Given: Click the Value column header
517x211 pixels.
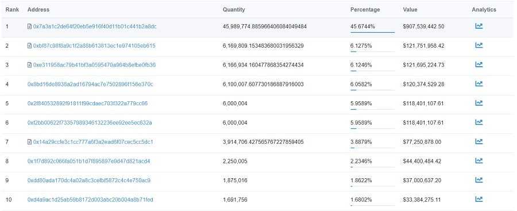Looking at the screenshot, I should 410,10.
